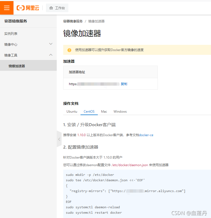Click the /etc/docker/daemon.json path text
This screenshot has height=218, width=211.
click(130, 165)
